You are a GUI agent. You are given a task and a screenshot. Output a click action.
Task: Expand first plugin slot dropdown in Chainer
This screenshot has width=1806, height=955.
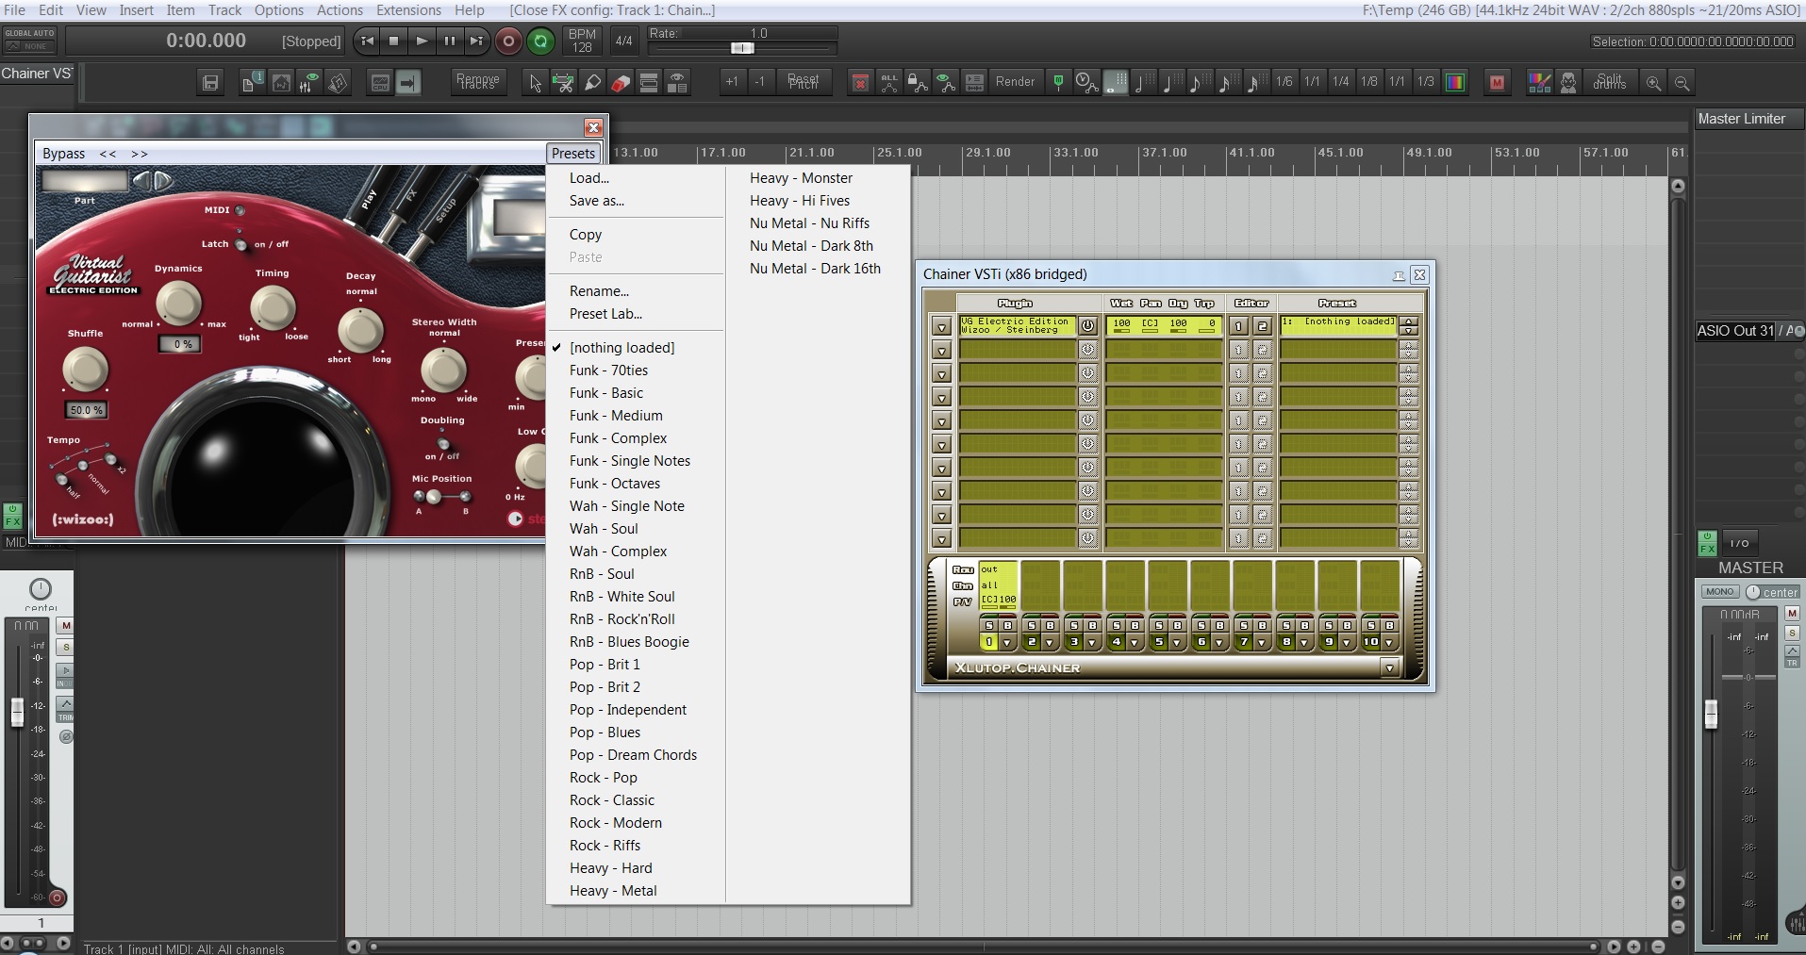[x=941, y=327]
